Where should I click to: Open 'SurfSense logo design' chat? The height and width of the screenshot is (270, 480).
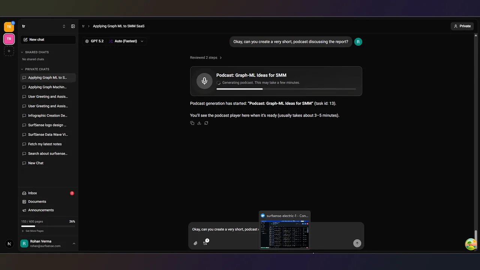[x=48, y=125]
